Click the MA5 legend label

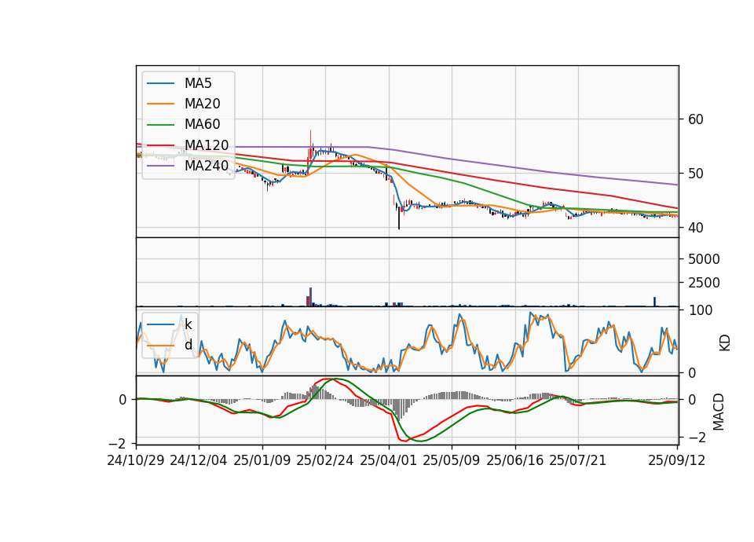[198, 83]
